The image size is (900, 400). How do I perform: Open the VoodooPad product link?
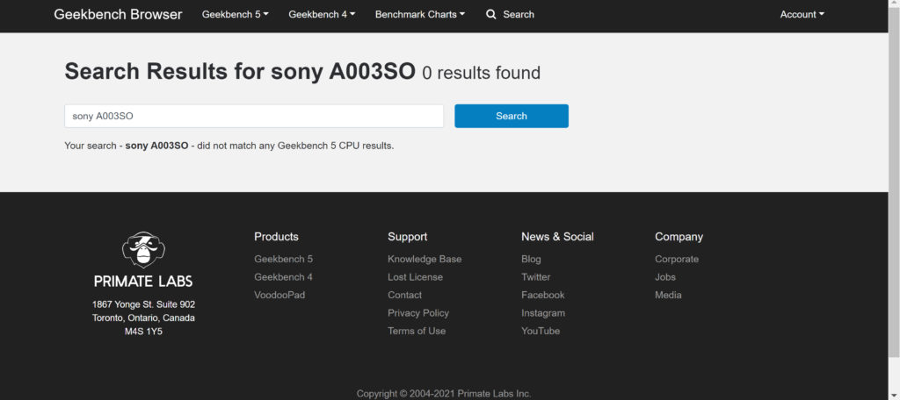279,295
